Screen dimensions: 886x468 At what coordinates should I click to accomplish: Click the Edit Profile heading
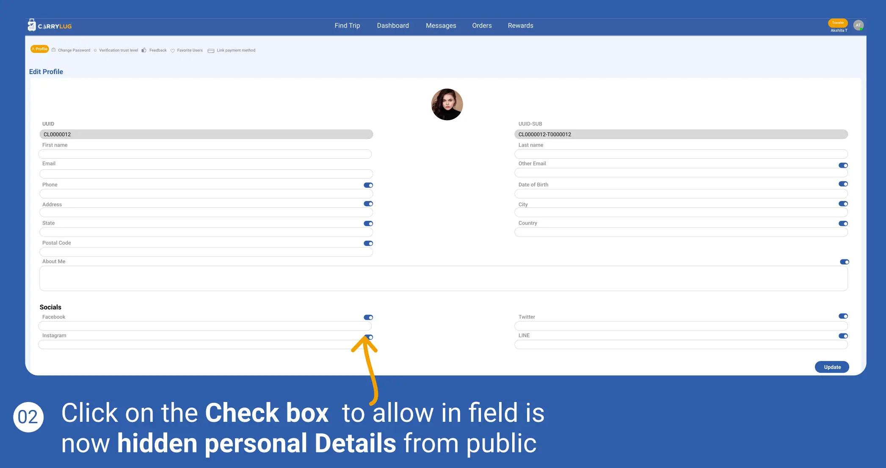(x=46, y=72)
